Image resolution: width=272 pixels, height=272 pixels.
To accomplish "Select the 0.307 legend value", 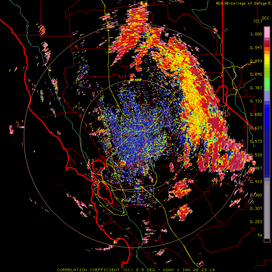I will tap(256, 209).
